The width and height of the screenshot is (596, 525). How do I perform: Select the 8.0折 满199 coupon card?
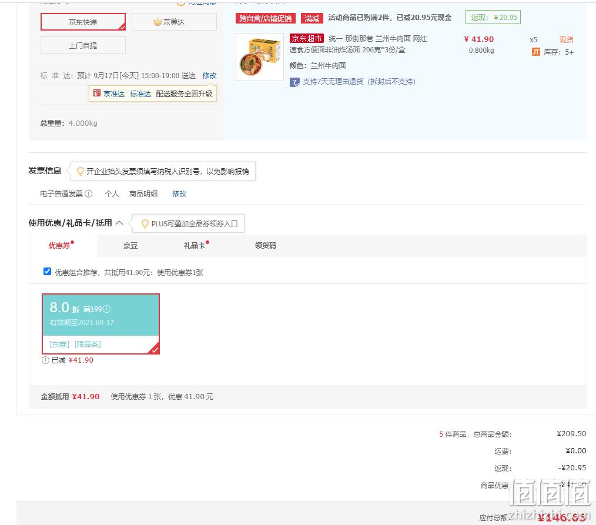pos(101,324)
